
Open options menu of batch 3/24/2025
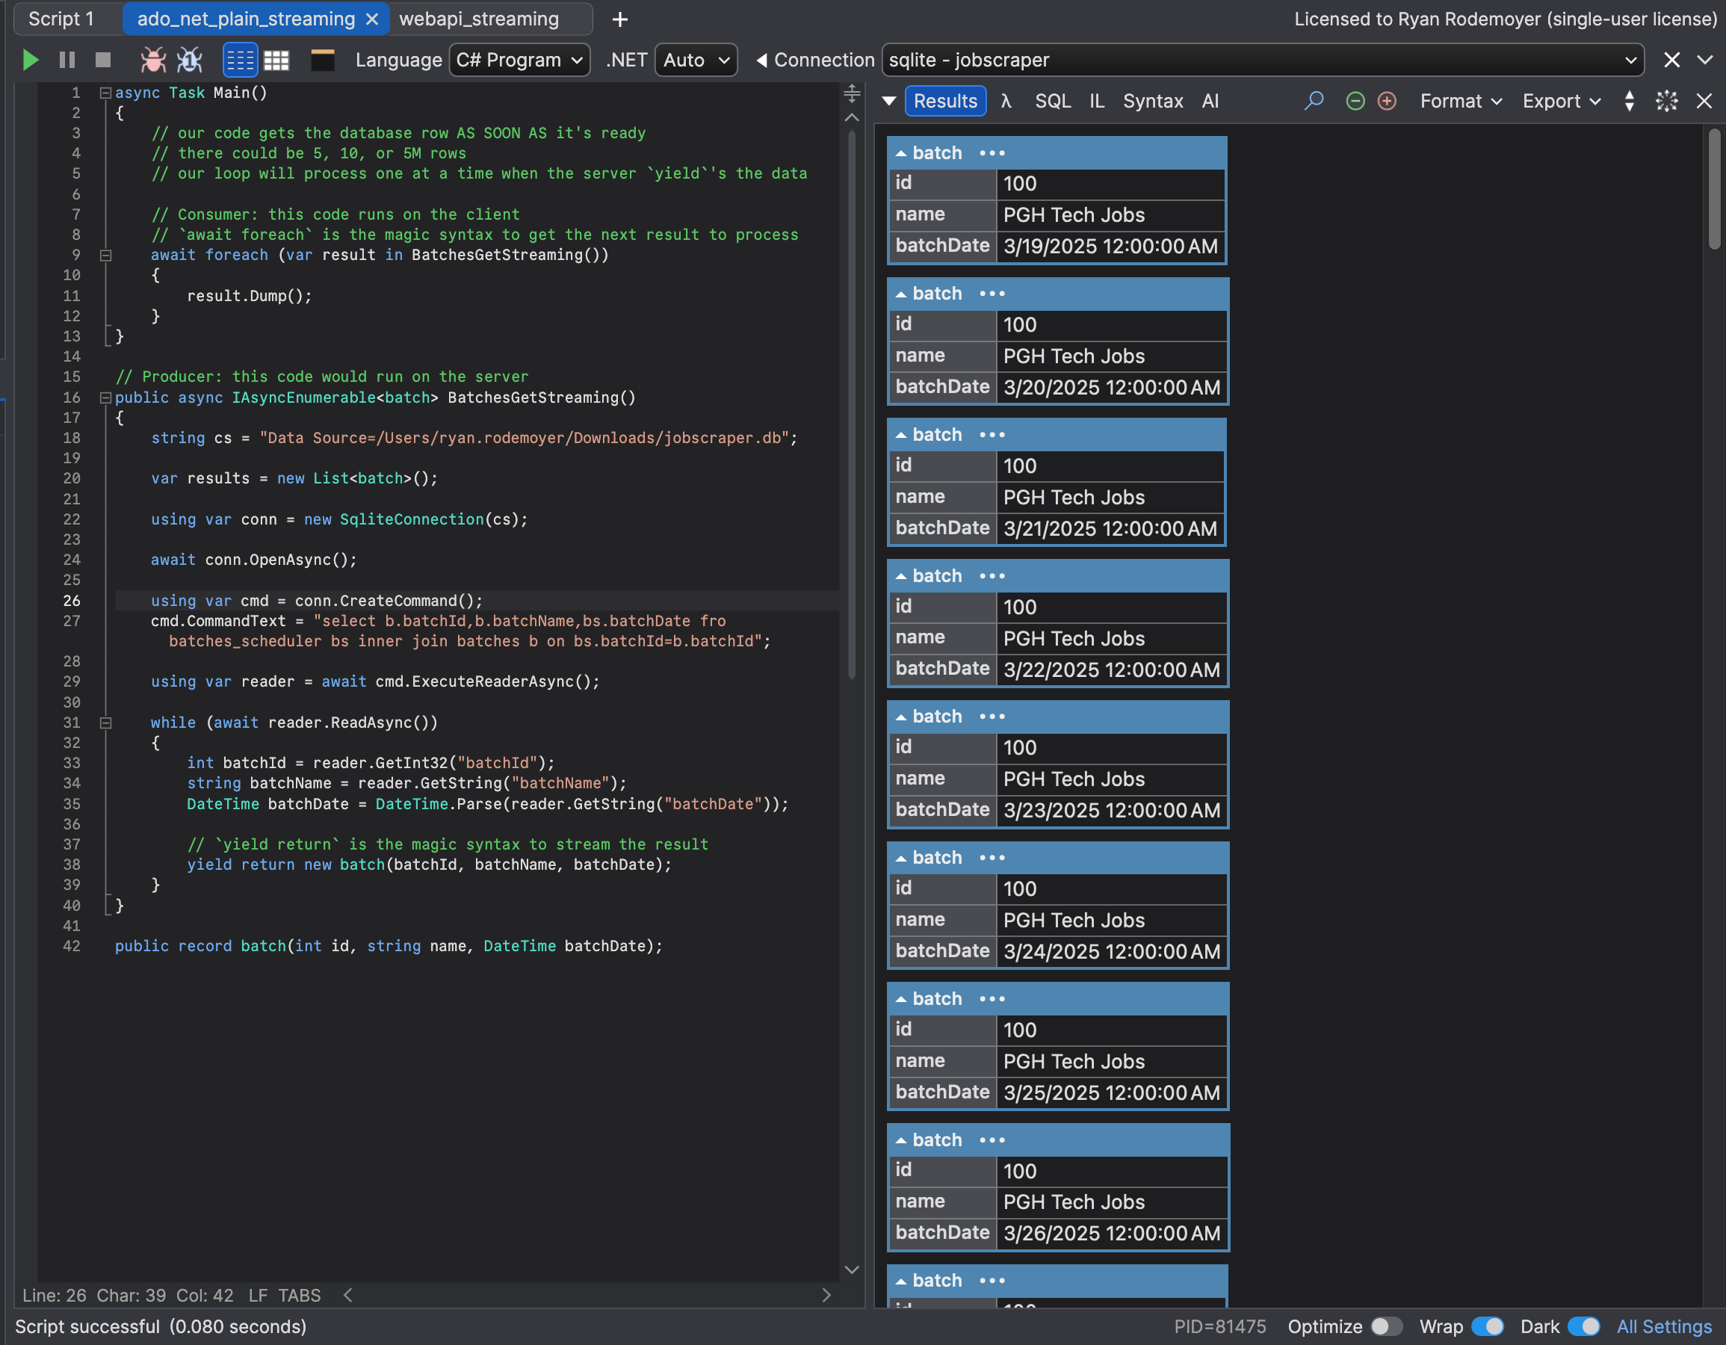[992, 859]
